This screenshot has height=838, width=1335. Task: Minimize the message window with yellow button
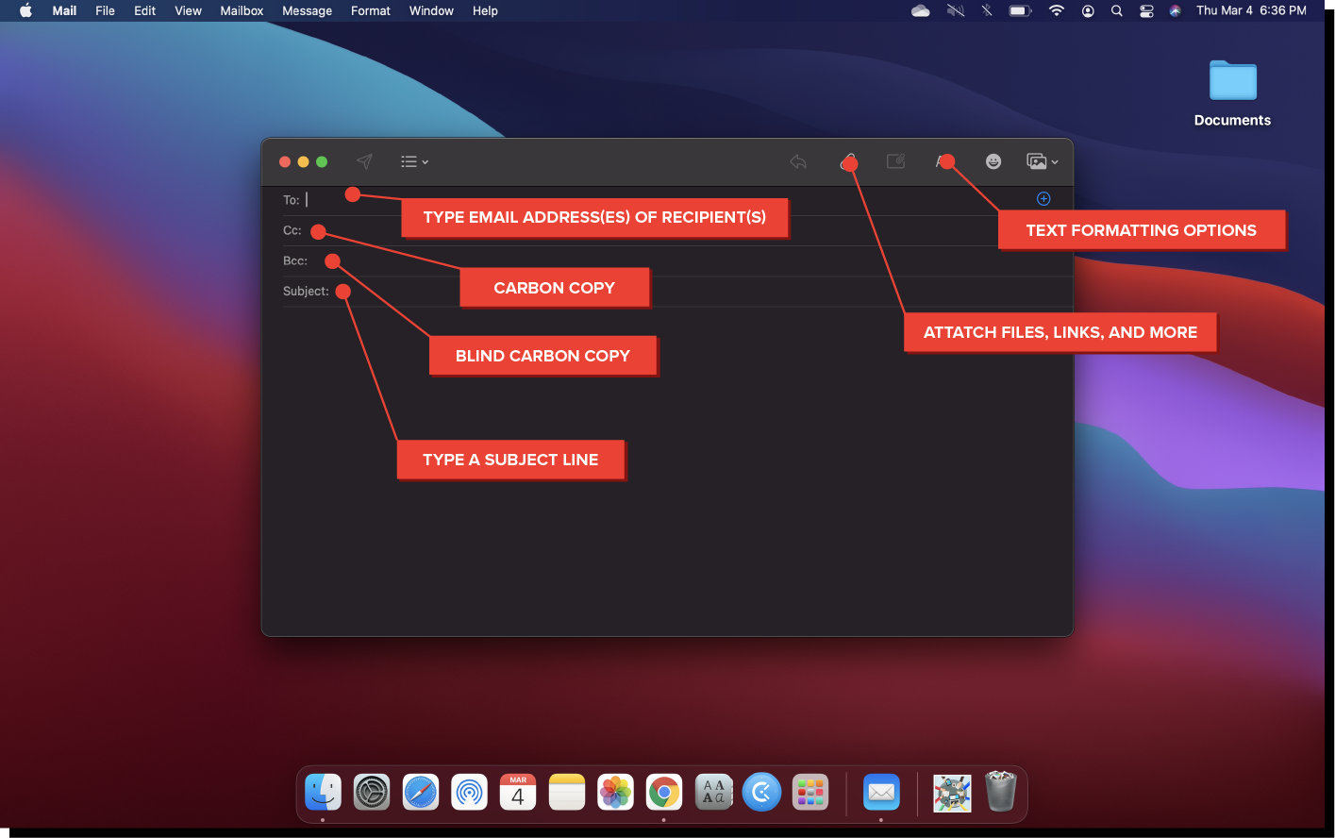303,161
